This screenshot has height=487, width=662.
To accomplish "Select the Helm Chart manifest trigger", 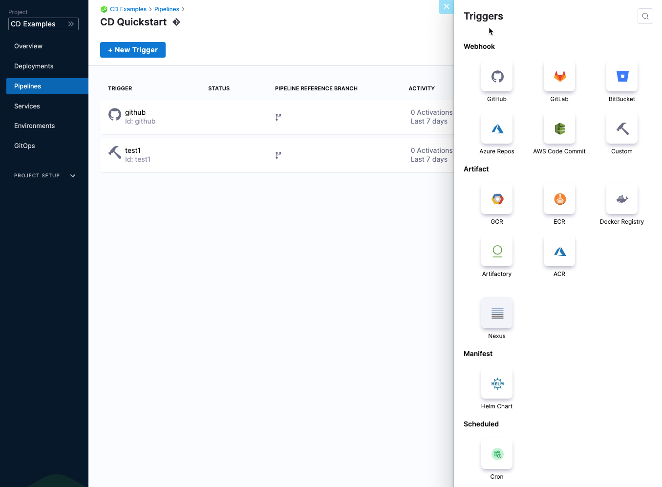I will 496,384.
